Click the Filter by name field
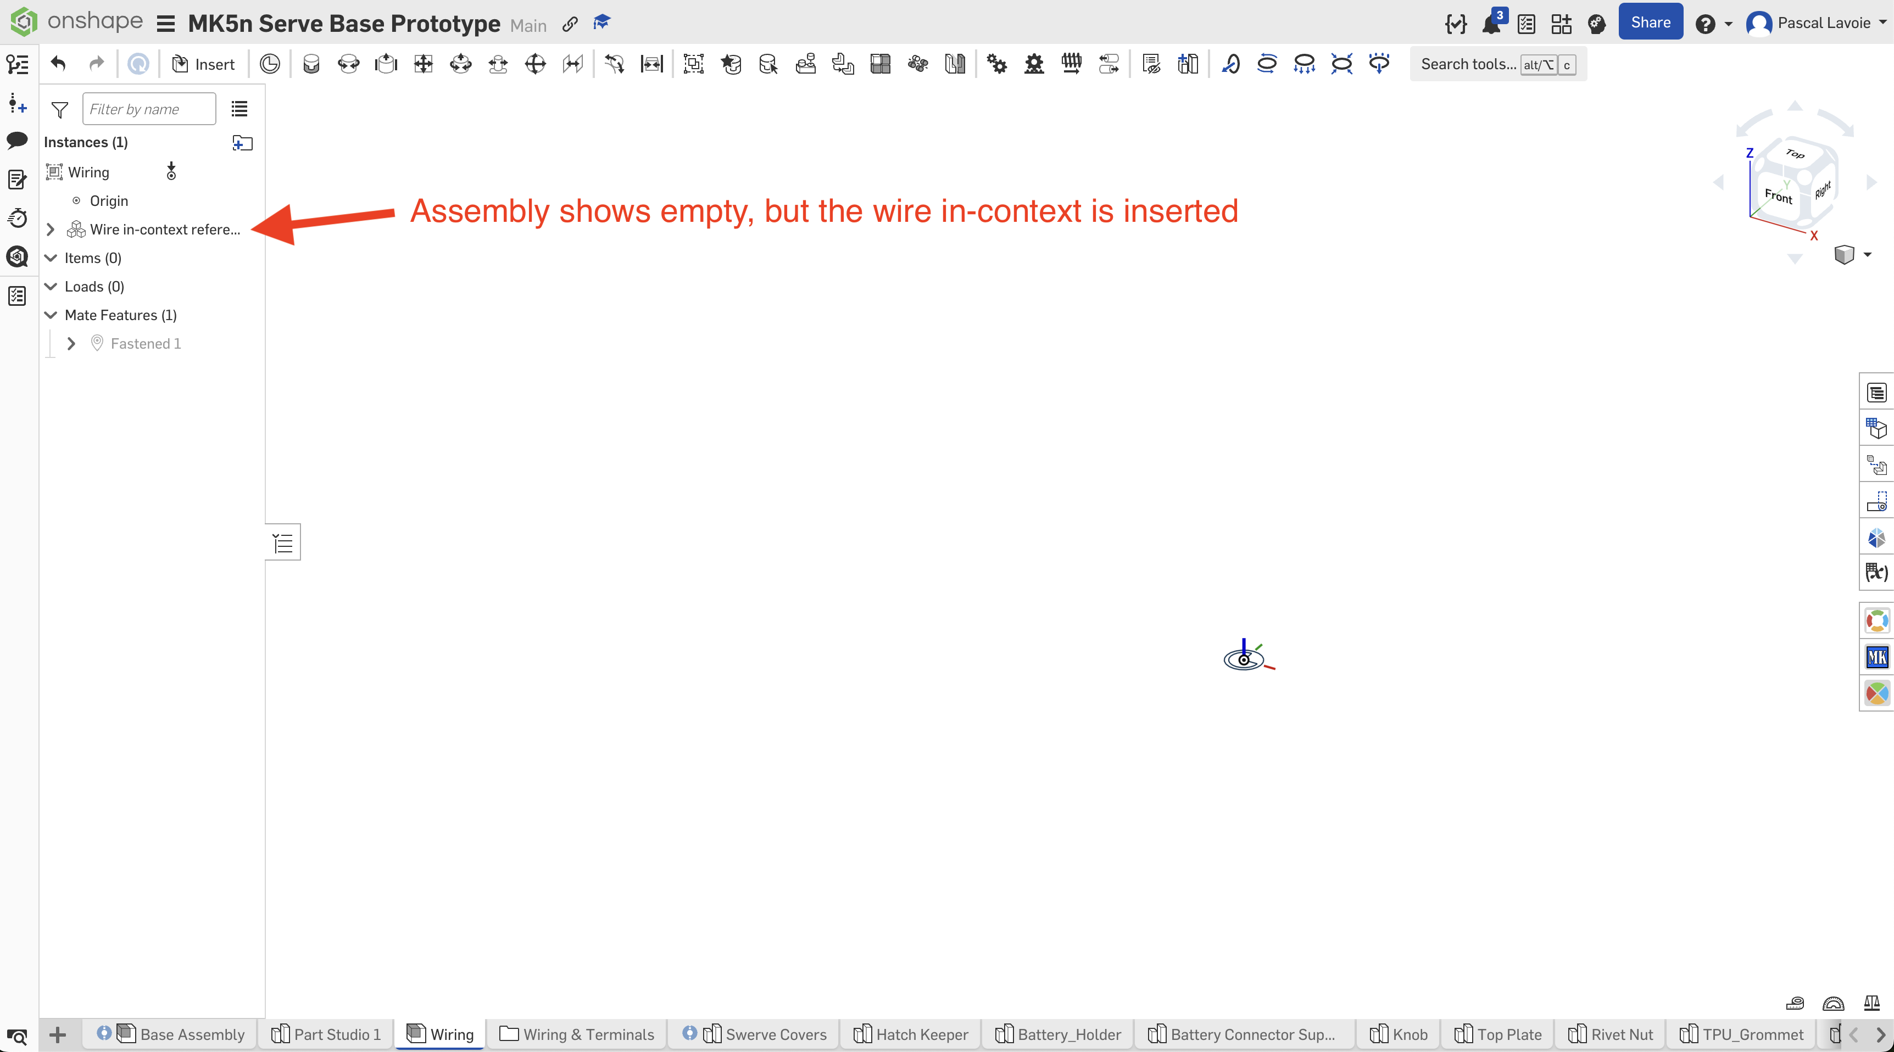Screen dimensions: 1894x1052 point(148,109)
